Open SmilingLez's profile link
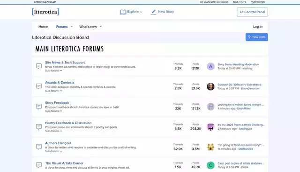 245,129
